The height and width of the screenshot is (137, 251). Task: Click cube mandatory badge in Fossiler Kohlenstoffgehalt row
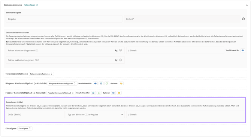93,93
